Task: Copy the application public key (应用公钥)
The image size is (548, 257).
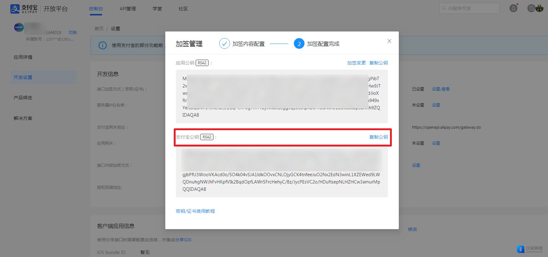Action: (x=378, y=63)
